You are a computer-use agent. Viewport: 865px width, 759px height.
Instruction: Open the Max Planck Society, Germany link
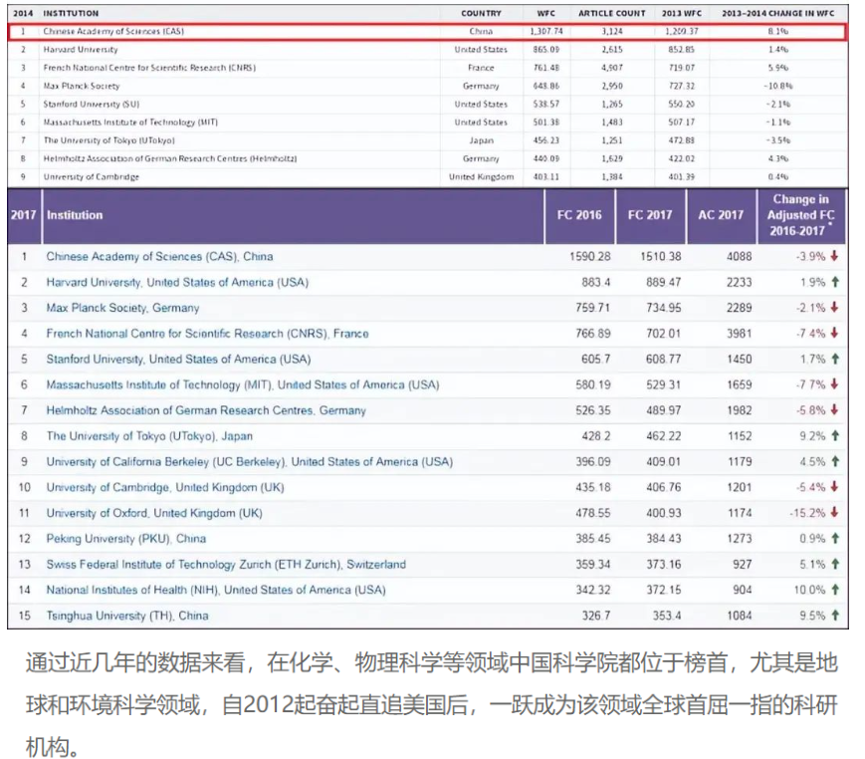pyautogui.click(x=122, y=308)
